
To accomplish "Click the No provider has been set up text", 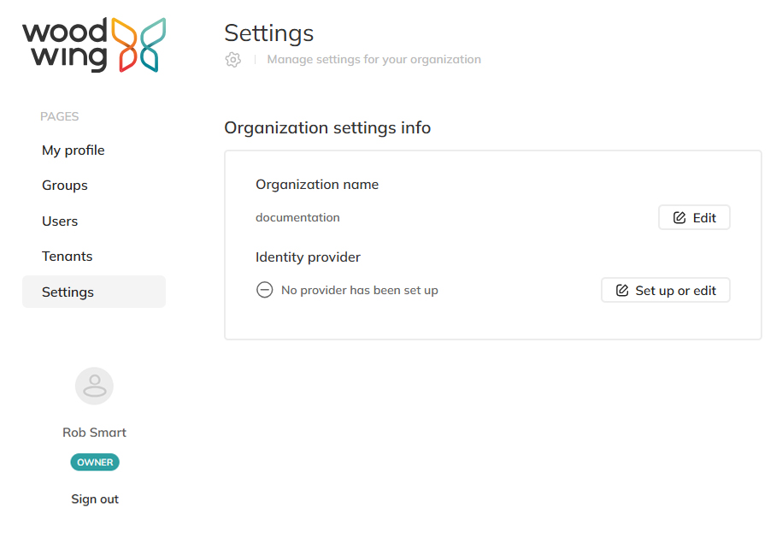I will coord(360,290).
